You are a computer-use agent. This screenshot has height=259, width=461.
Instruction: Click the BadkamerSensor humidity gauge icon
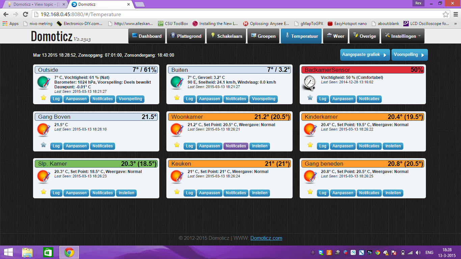[310, 83]
